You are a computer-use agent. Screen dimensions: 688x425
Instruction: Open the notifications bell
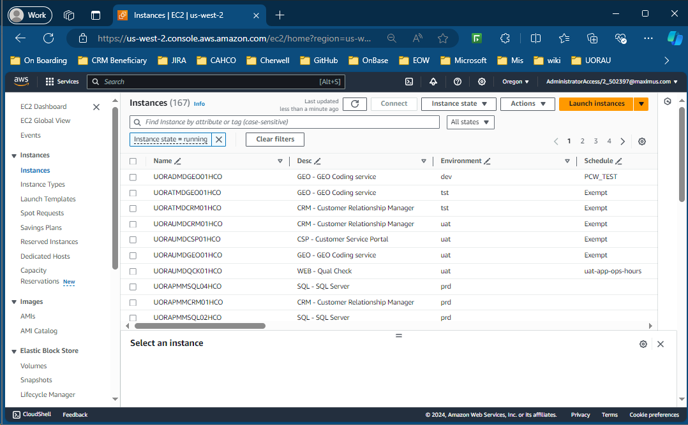coord(433,82)
